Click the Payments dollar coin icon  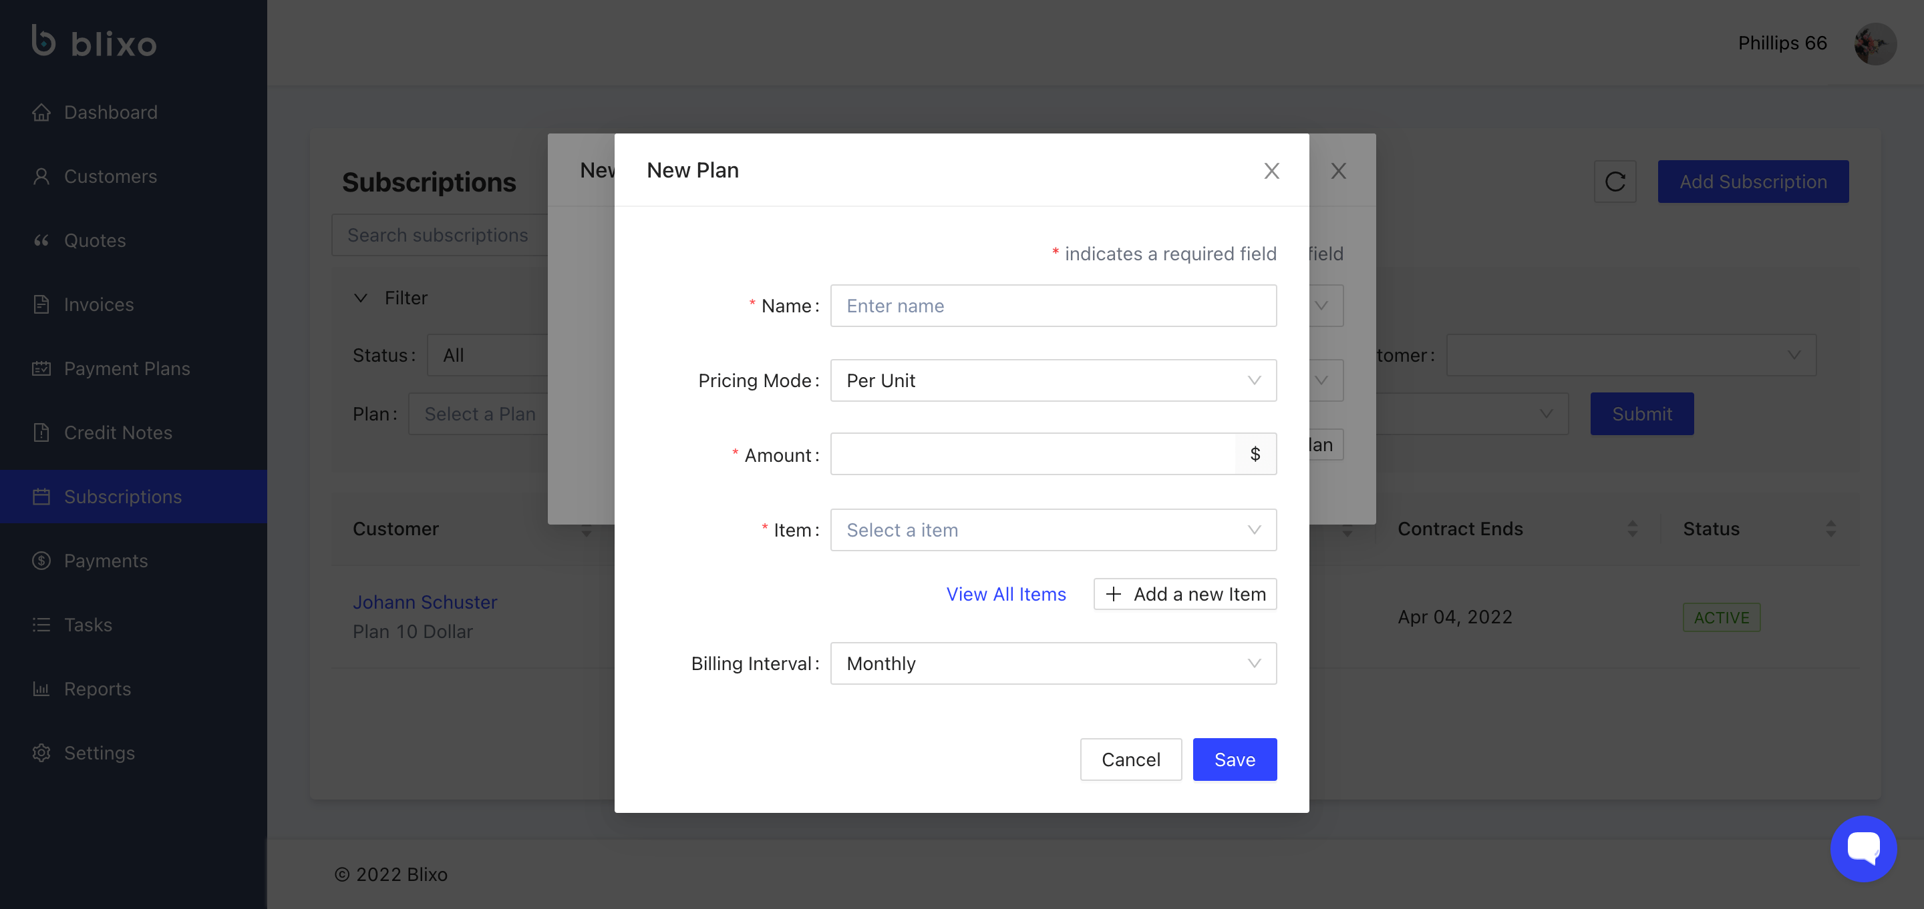point(41,561)
